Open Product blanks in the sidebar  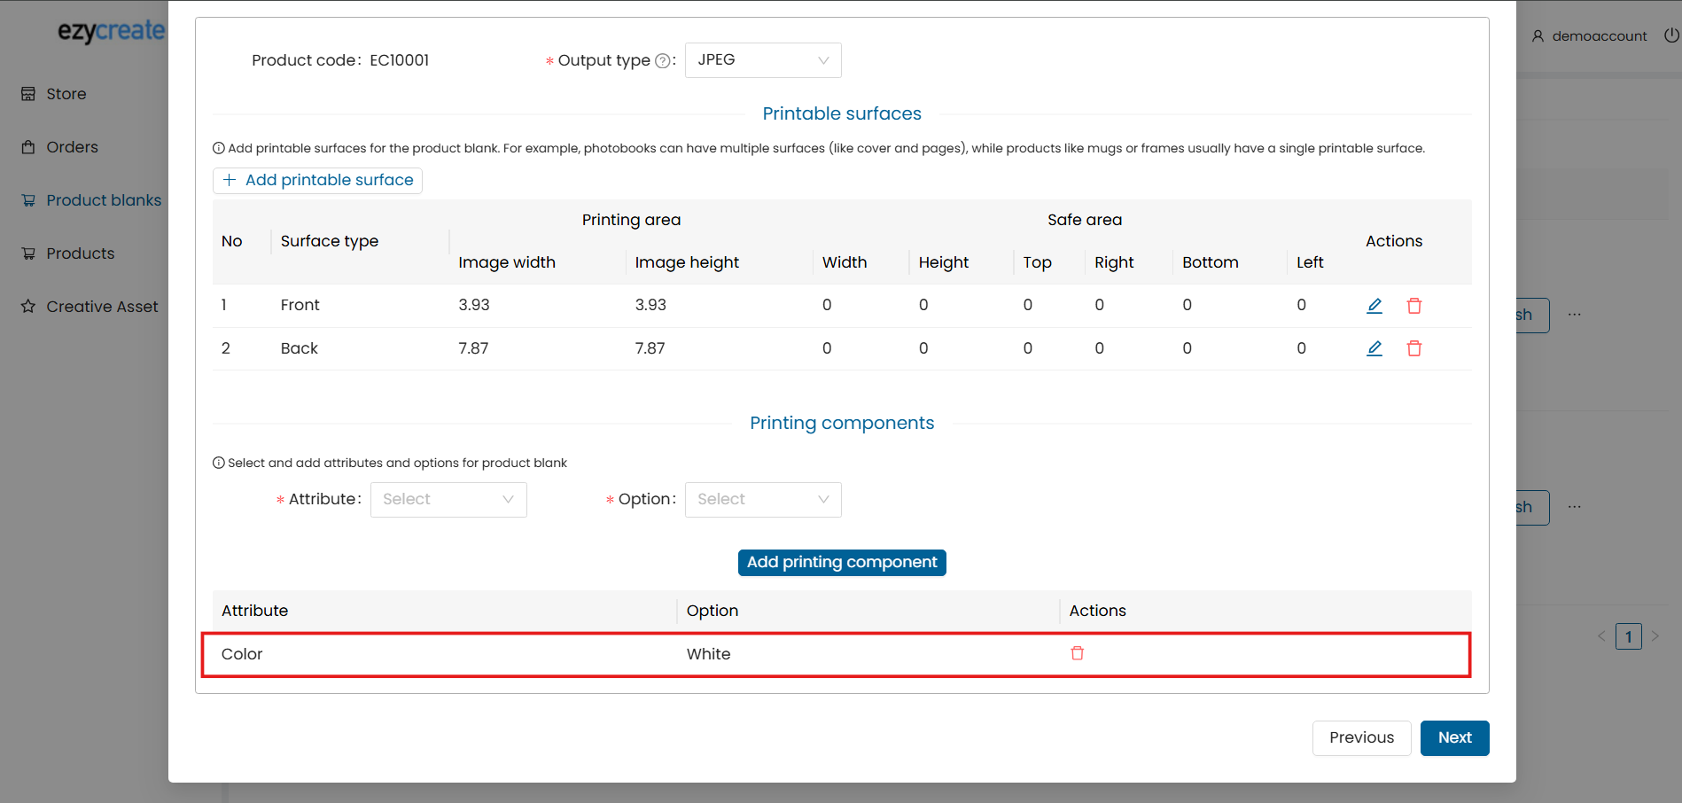(103, 200)
